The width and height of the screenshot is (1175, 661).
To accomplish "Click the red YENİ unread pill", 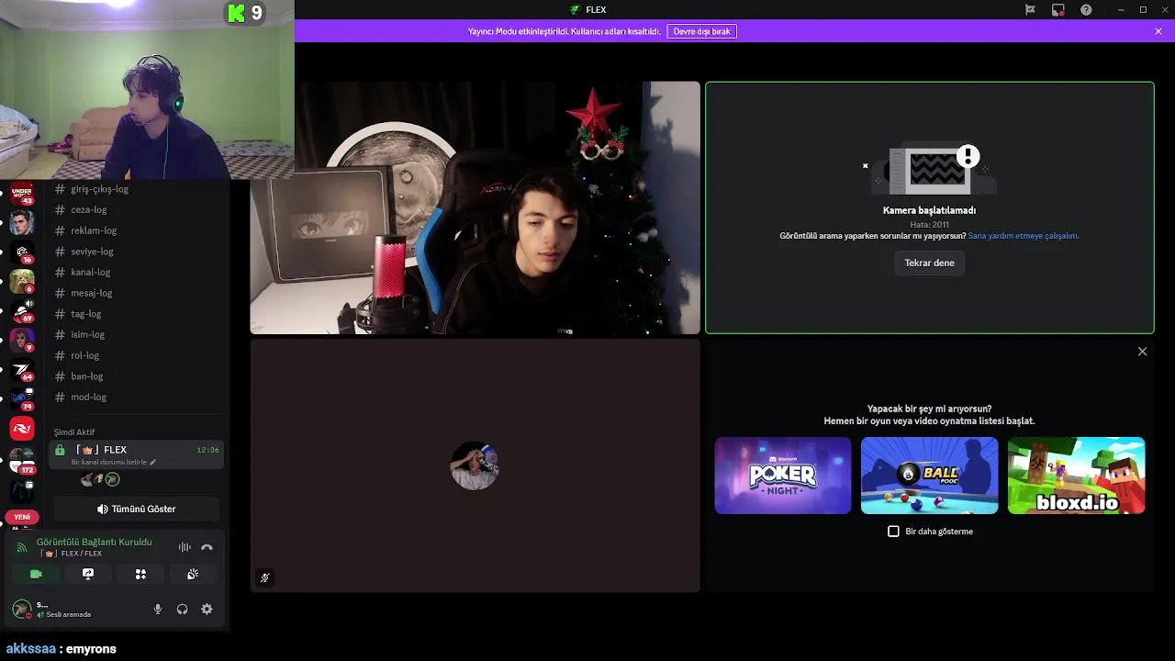I will tap(22, 517).
